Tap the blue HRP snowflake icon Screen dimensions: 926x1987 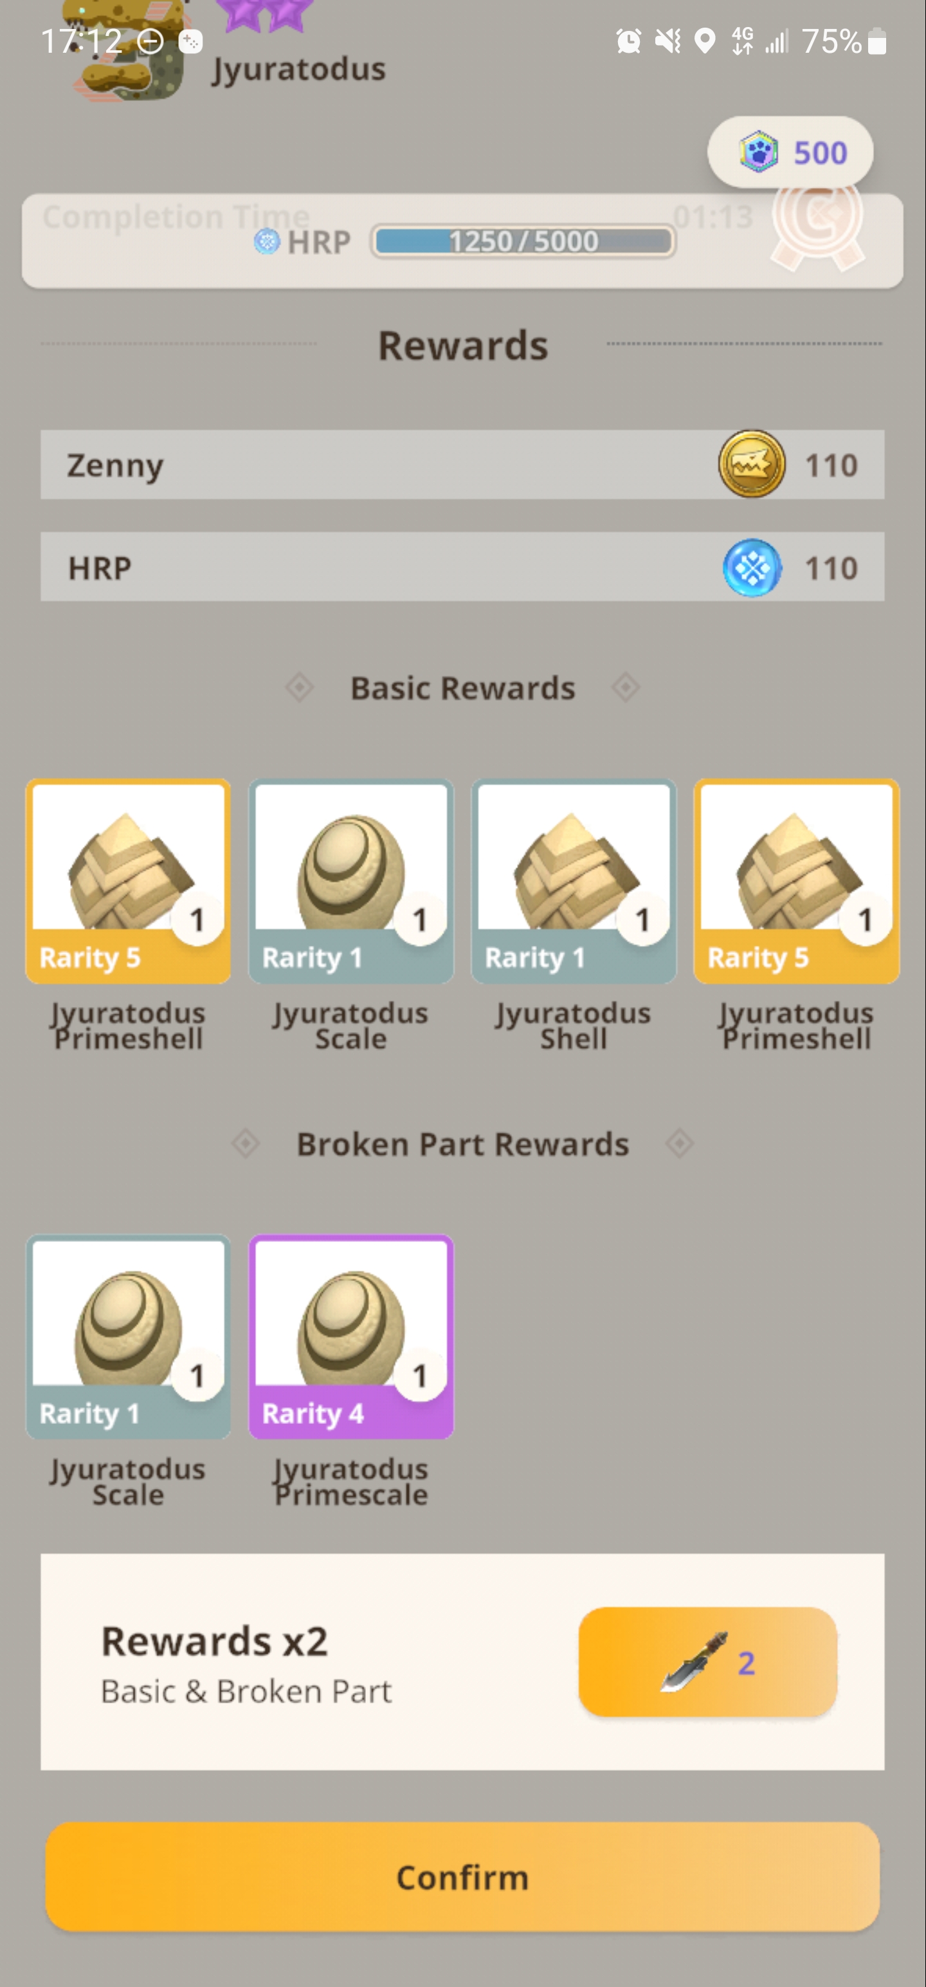tap(752, 567)
